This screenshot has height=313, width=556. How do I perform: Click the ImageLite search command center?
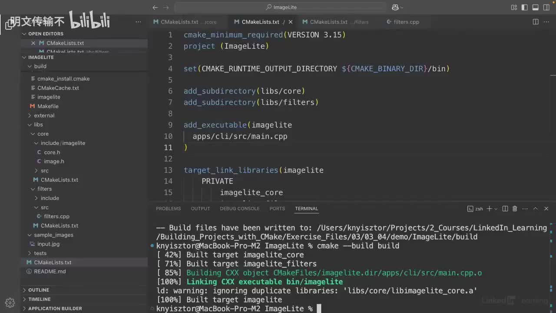coord(281,7)
